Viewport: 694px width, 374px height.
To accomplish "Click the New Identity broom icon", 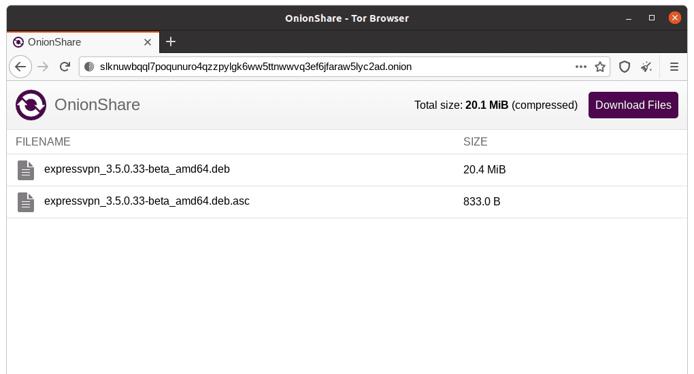I will (646, 67).
